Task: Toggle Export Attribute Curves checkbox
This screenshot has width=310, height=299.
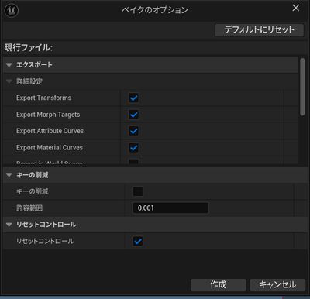Action: [134, 131]
